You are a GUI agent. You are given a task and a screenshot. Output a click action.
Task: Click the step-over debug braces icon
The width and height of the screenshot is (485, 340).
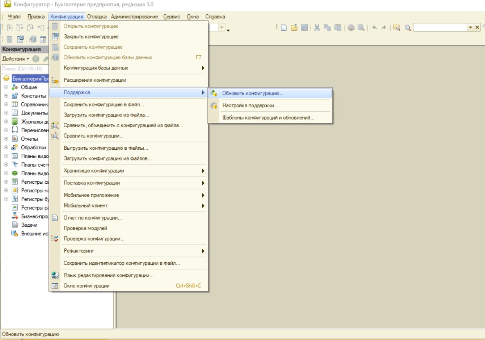pos(20,27)
